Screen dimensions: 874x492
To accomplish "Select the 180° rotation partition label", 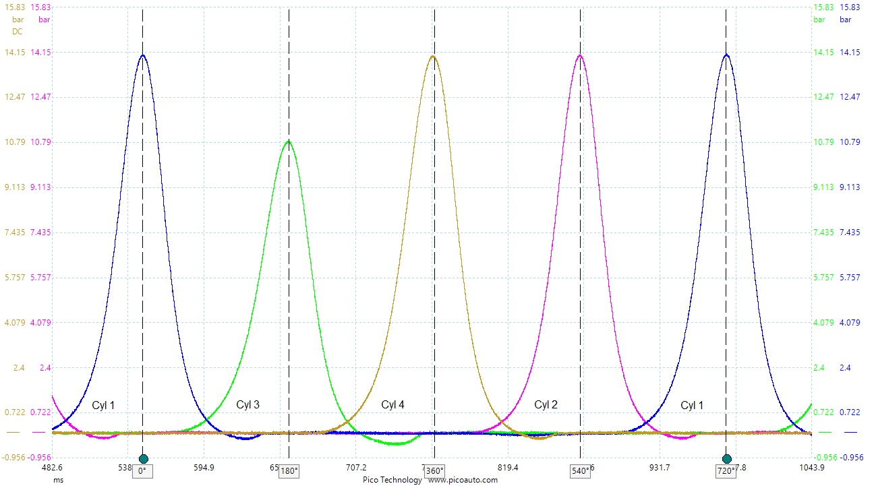I will [x=289, y=471].
